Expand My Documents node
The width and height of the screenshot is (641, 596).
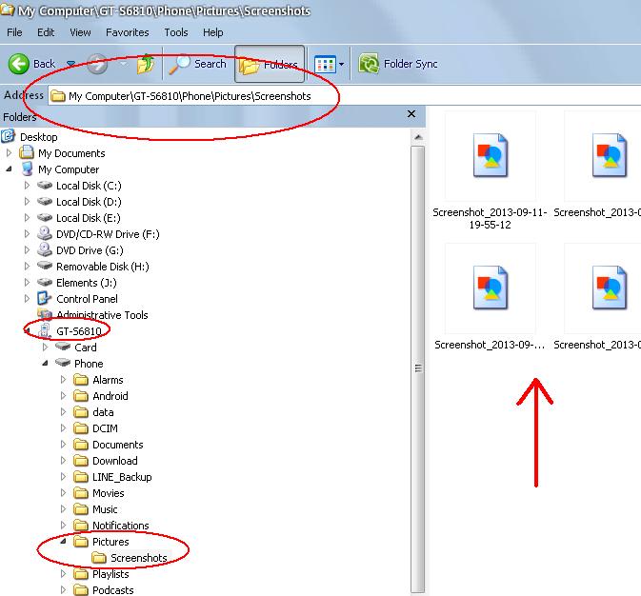tap(9, 153)
